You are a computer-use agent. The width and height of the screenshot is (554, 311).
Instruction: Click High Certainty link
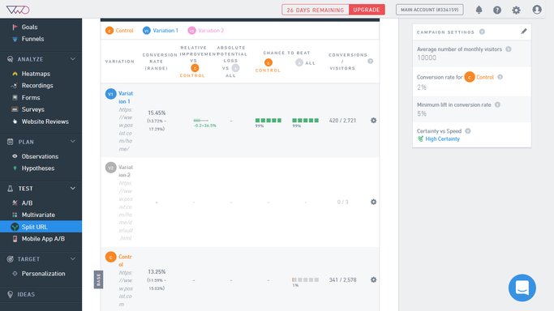pyautogui.click(x=442, y=139)
